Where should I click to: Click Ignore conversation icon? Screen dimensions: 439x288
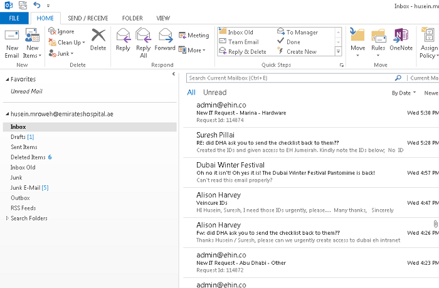pyautogui.click(x=52, y=31)
